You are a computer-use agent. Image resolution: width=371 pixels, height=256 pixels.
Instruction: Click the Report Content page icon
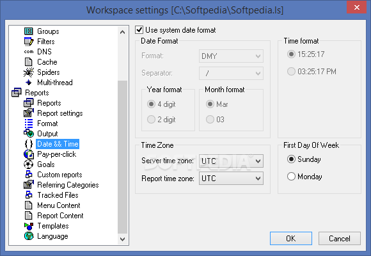[x=28, y=216]
